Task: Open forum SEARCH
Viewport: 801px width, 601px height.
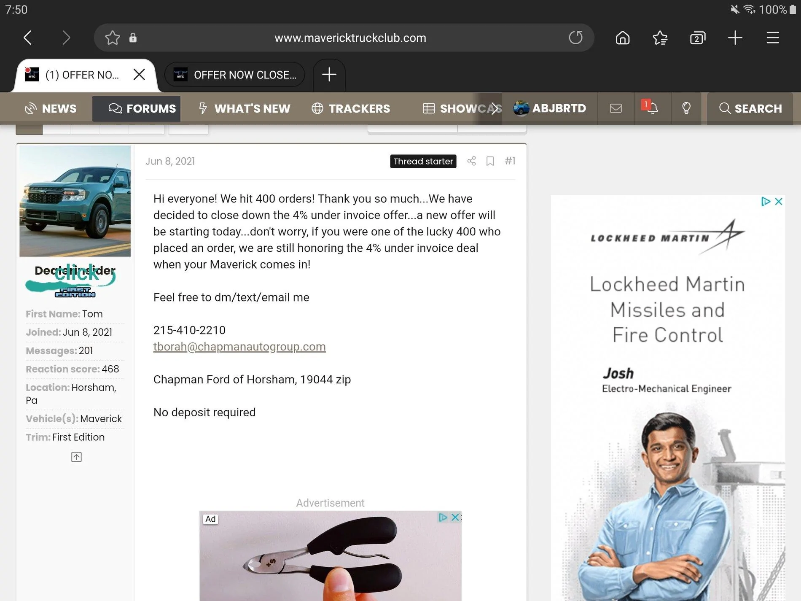Action: 750,108
